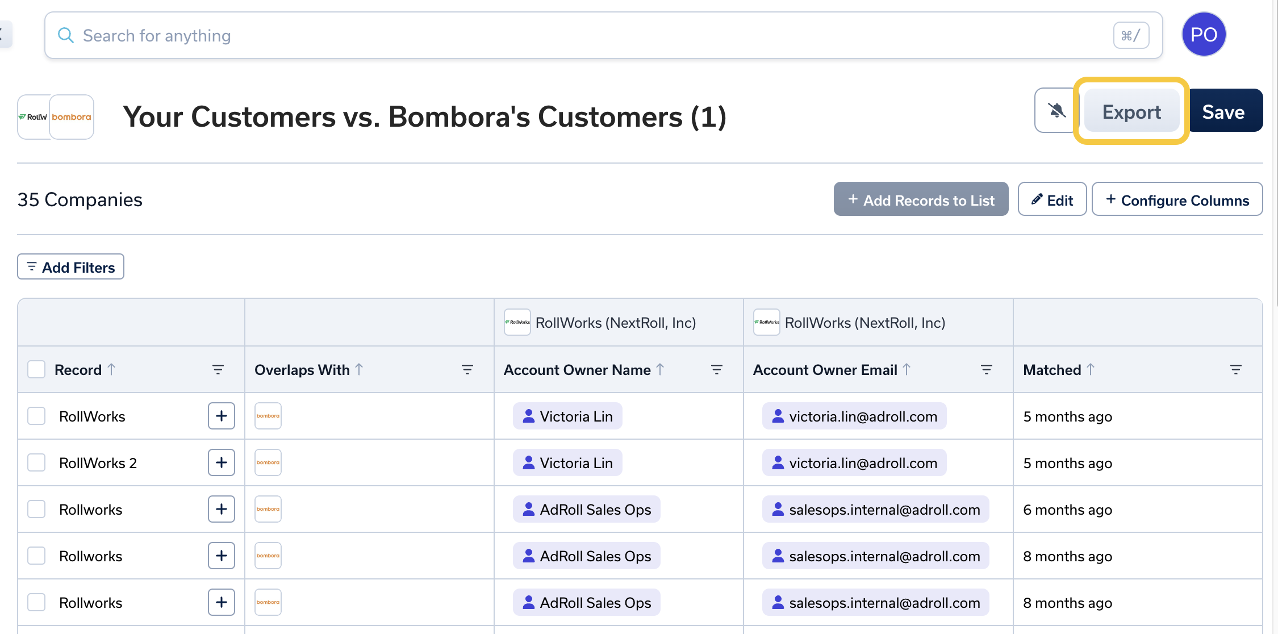Click the plus icon in first RollWorks row
Image resolution: width=1278 pixels, height=634 pixels.
click(221, 416)
